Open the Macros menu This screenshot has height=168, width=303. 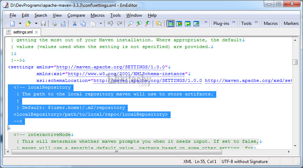[97, 15]
